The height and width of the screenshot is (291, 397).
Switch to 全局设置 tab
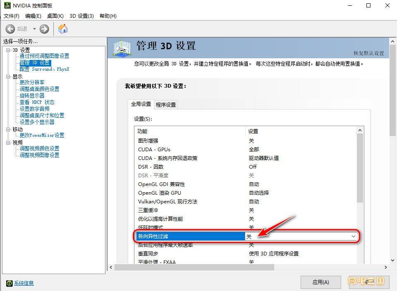[x=141, y=104]
